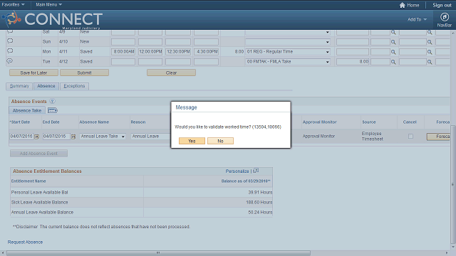
Task: Switch to the Exceptions tab
Action: [x=74, y=86]
